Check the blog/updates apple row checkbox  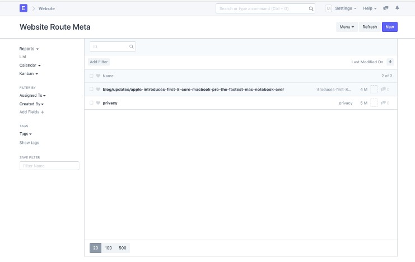pyautogui.click(x=91, y=89)
